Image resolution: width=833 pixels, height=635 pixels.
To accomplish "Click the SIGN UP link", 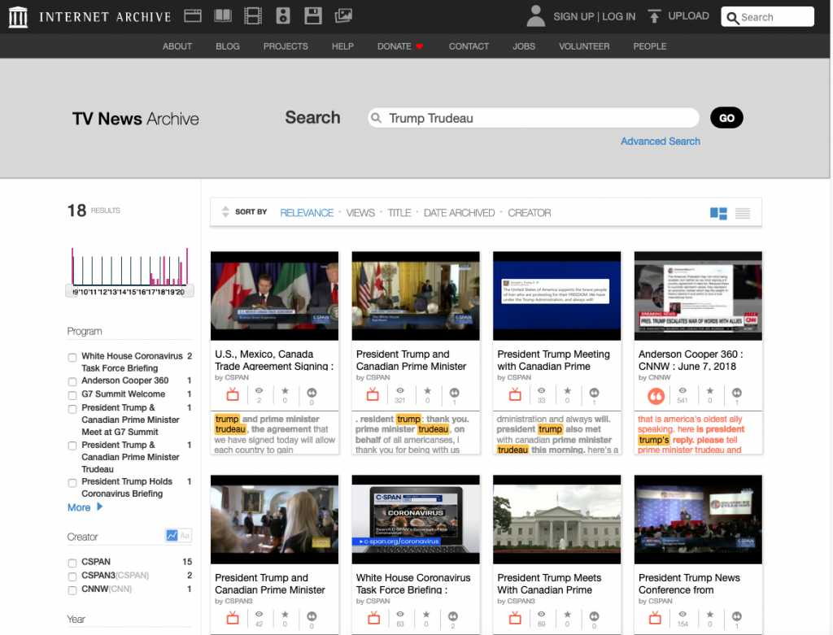I will [574, 16].
